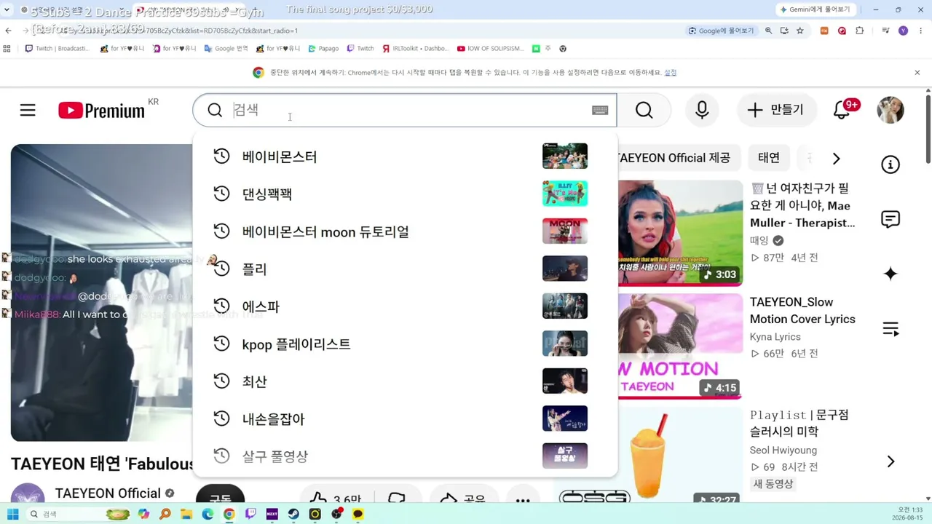Click the Seol Hwiyoung channel name

(x=783, y=450)
